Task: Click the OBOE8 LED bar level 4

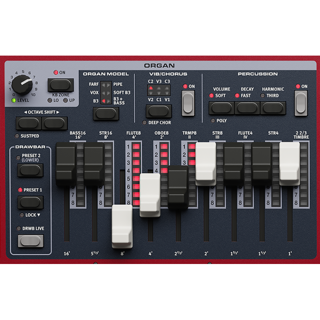Action: [x=164, y=171]
